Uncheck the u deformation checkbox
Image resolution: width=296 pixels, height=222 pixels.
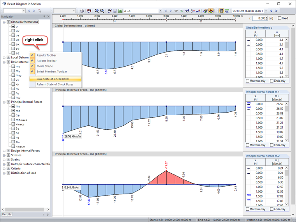click(13, 26)
